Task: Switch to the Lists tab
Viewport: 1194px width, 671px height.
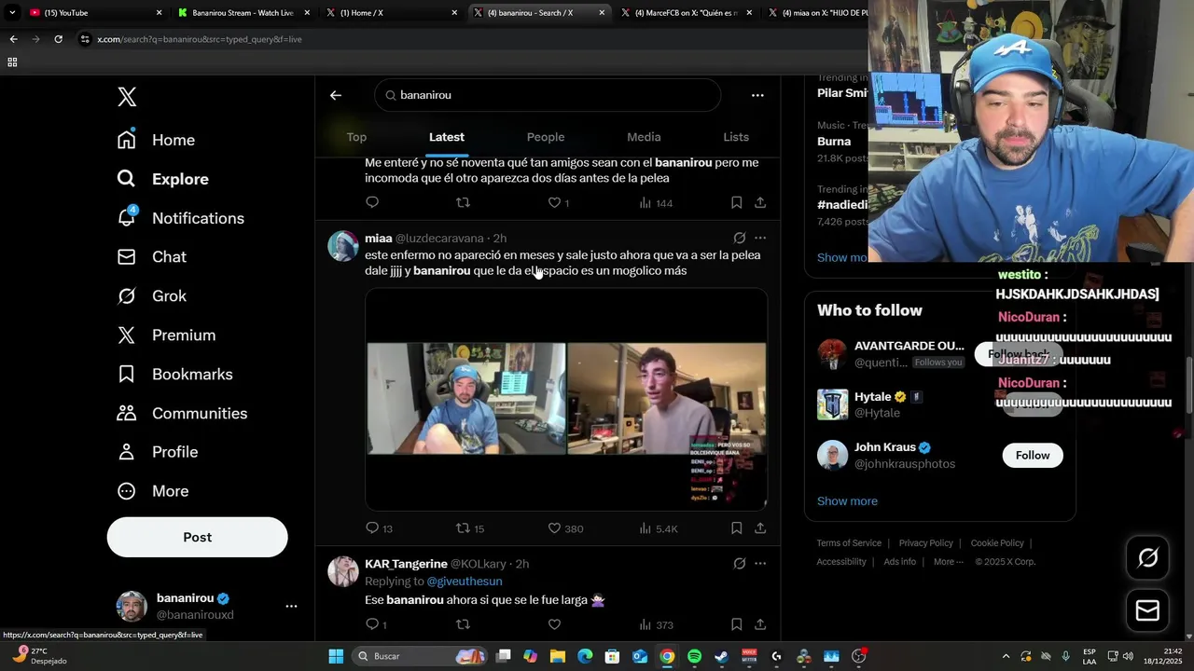Action: [x=736, y=137]
